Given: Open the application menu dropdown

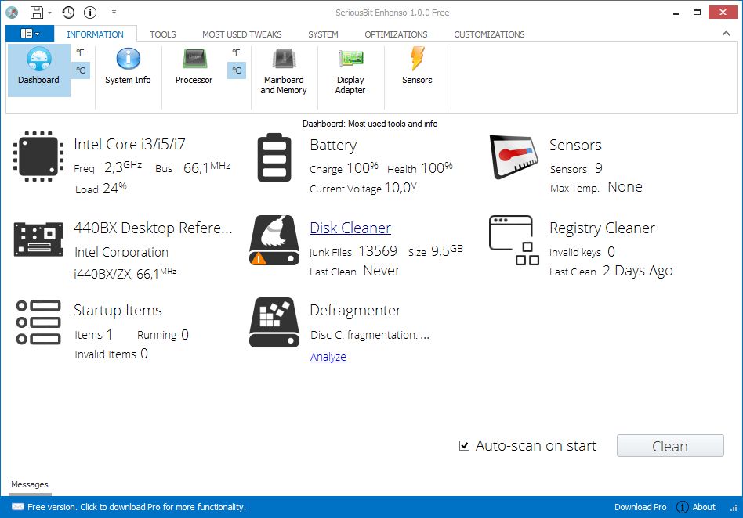Looking at the screenshot, I should pos(29,34).
